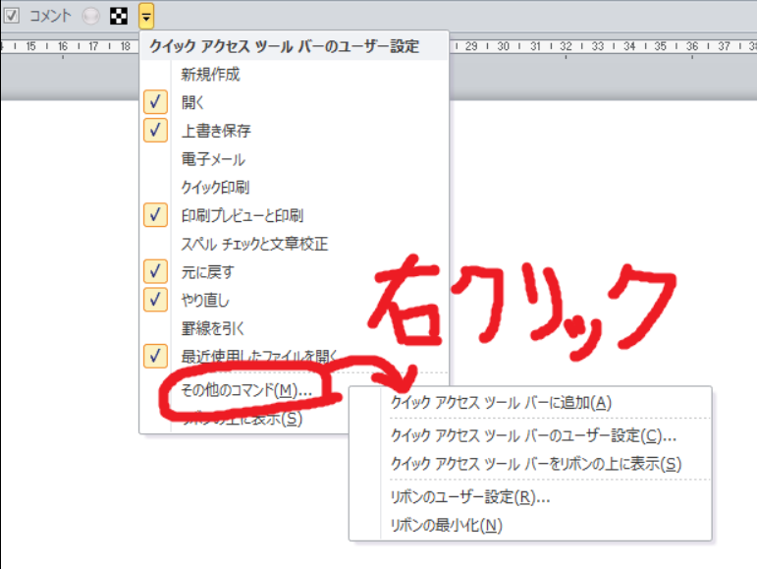Open クイック アクセス ツール バーのユーザー設定(C)...
The width and height of the screenshot is (757, 569).
tap(533, 434)
